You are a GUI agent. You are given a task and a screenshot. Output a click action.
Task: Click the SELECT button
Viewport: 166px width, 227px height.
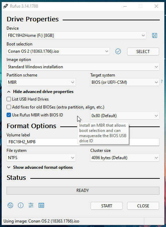point(143,52)
